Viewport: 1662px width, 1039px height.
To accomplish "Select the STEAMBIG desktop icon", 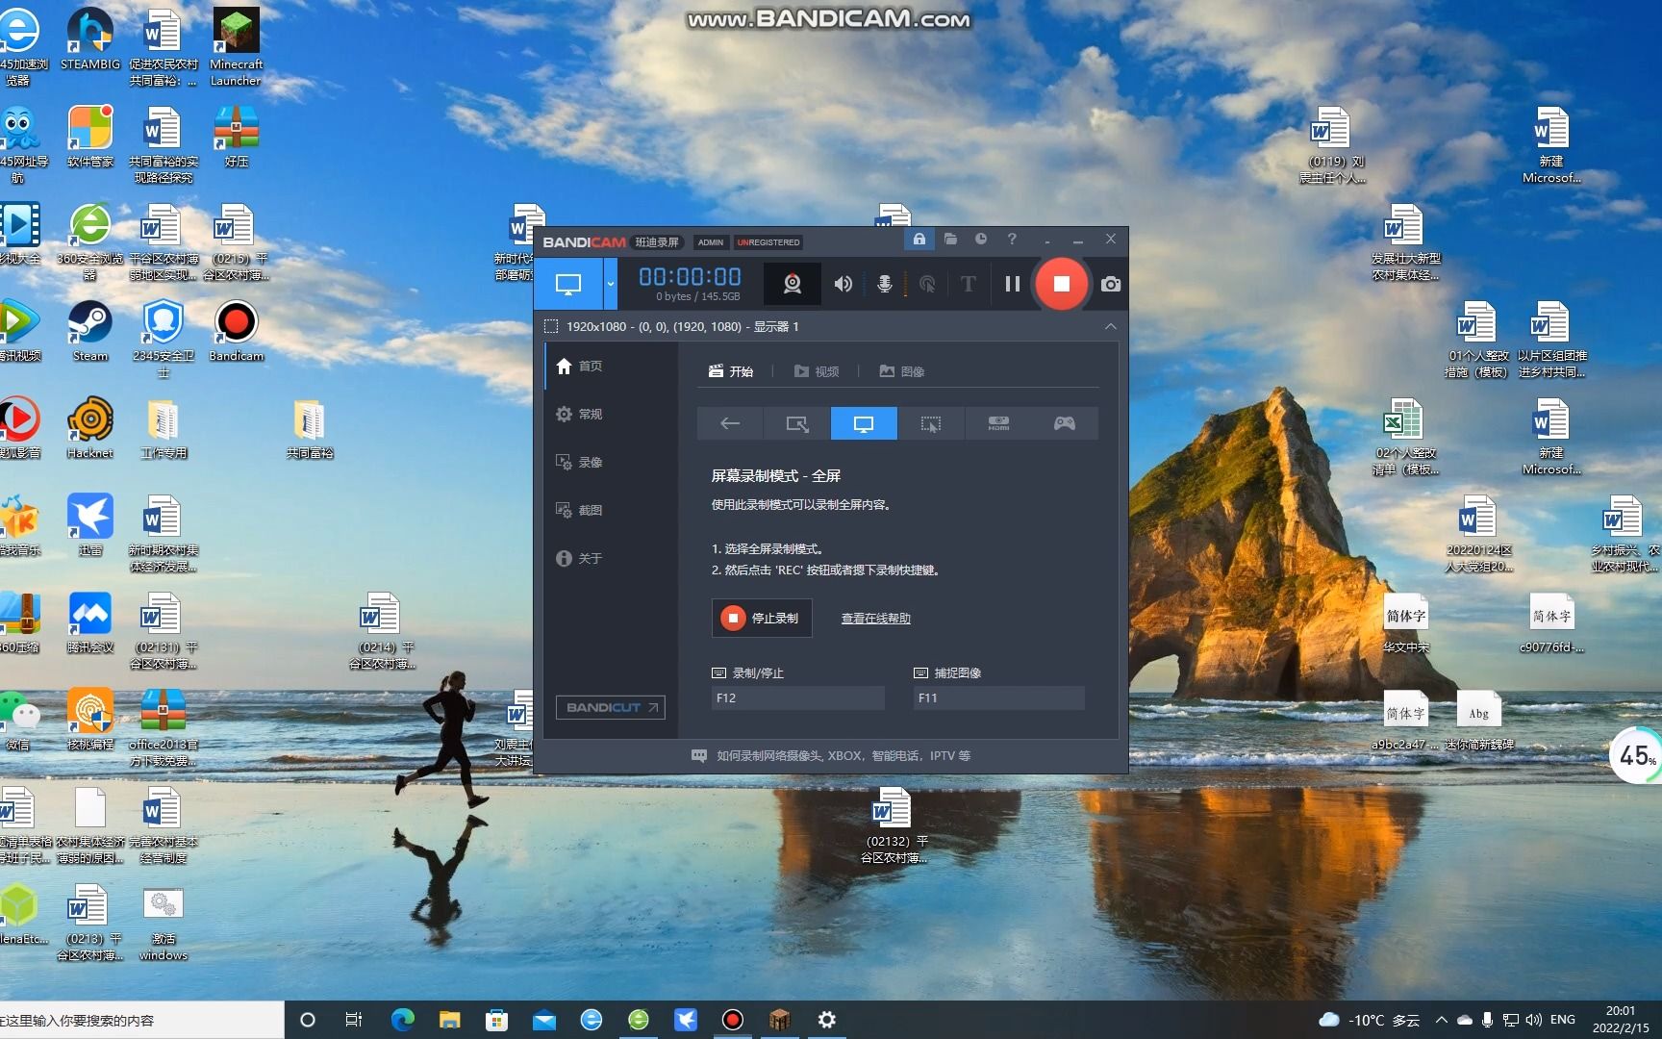I will pyautogui.click(x=90, y=39).
